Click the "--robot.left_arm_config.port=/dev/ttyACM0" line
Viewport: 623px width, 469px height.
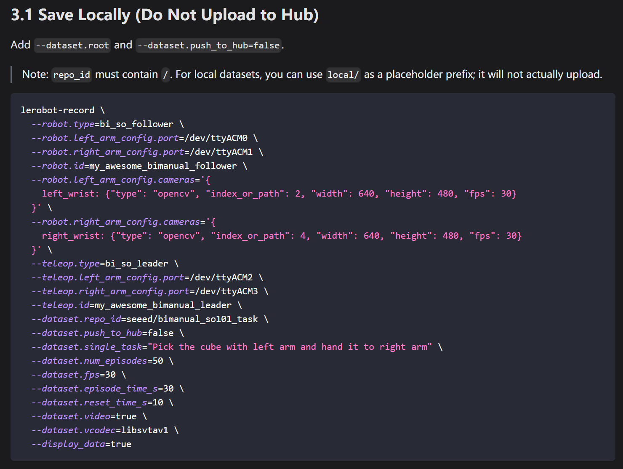(144, 138)
